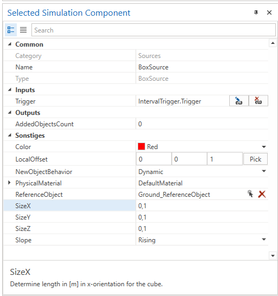The image size is (278, 296).
Task: Click the red color swatch
Action: coord(141,146)
